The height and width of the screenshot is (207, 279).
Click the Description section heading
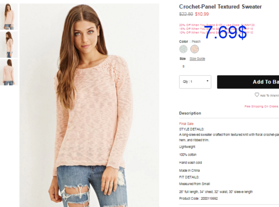(x=190, y=113)
